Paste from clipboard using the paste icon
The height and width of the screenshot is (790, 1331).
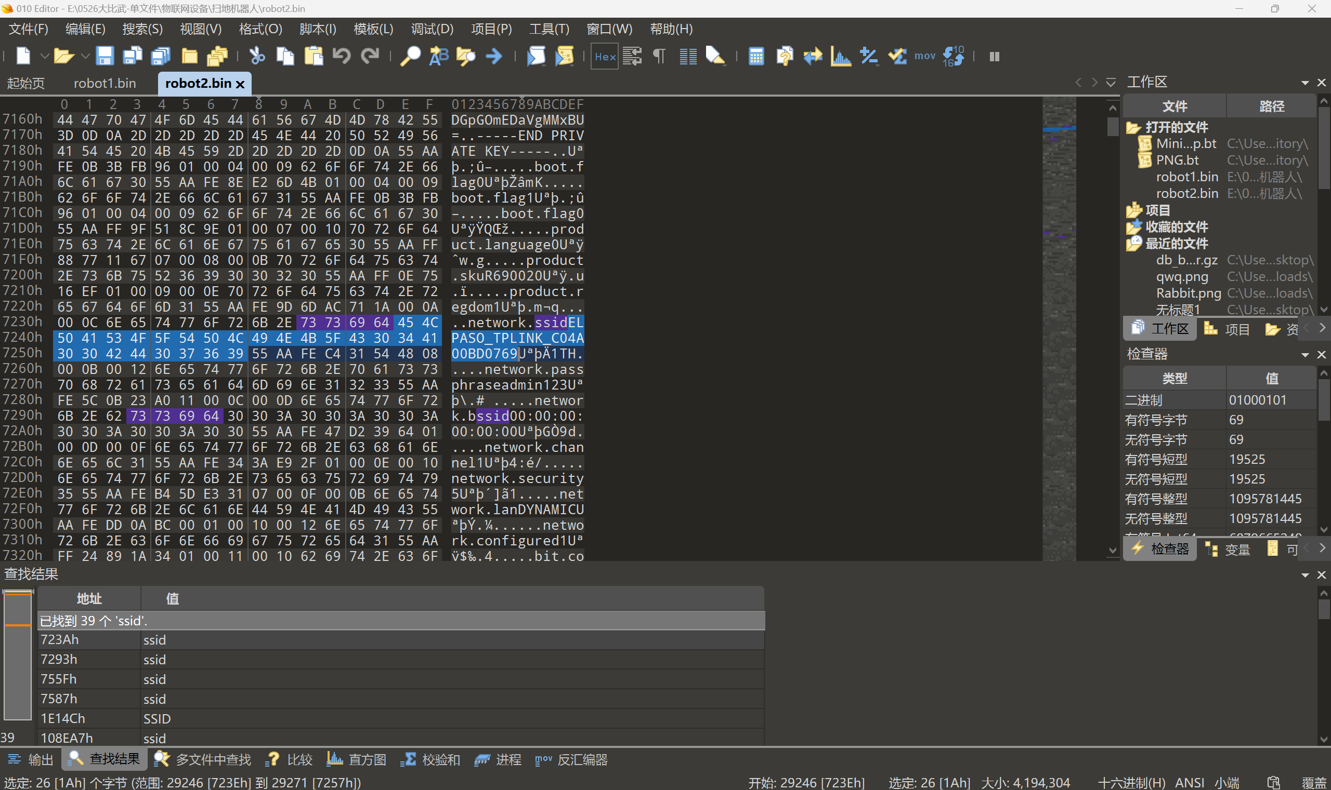coord(314,56)
